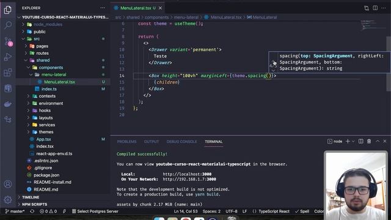Split the terminal panel
Screen dimensions: 391x220
coord(361,141)
